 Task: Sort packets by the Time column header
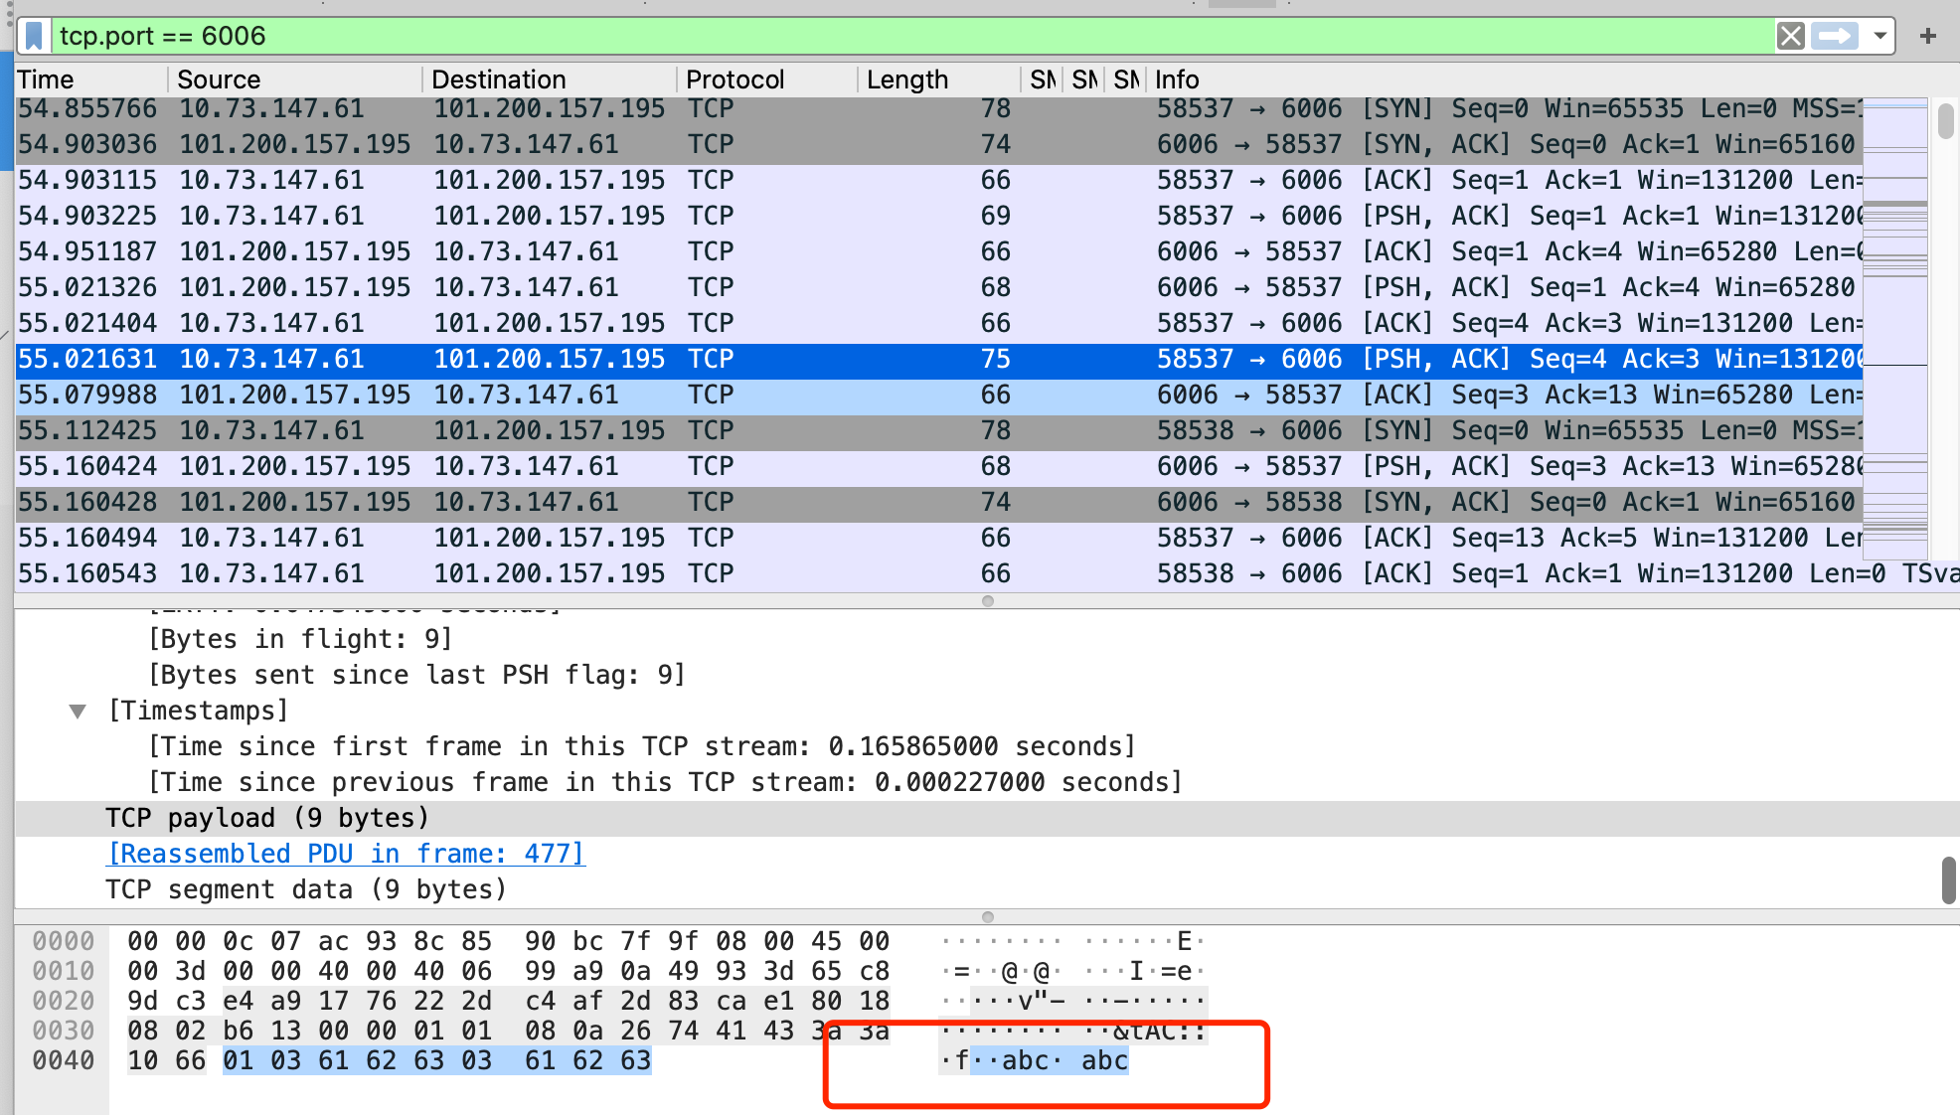coord(46,80)
